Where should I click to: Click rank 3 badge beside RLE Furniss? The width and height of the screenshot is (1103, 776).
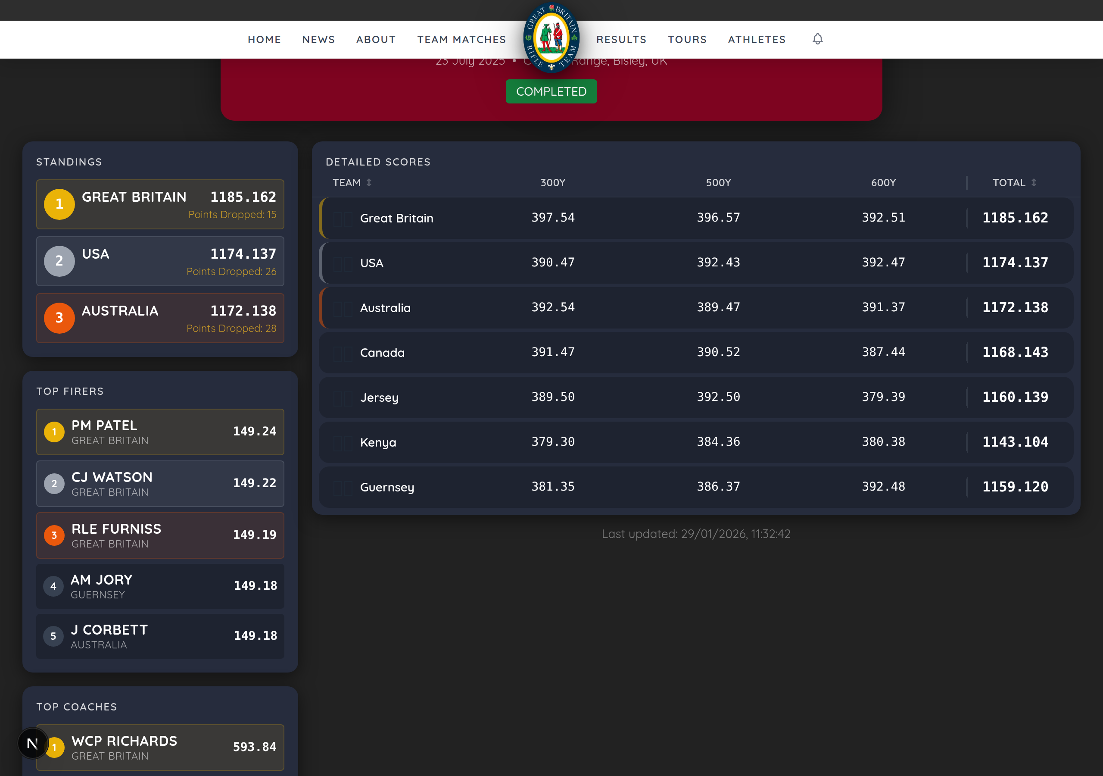pyautogui.click(x=54, y=535)
